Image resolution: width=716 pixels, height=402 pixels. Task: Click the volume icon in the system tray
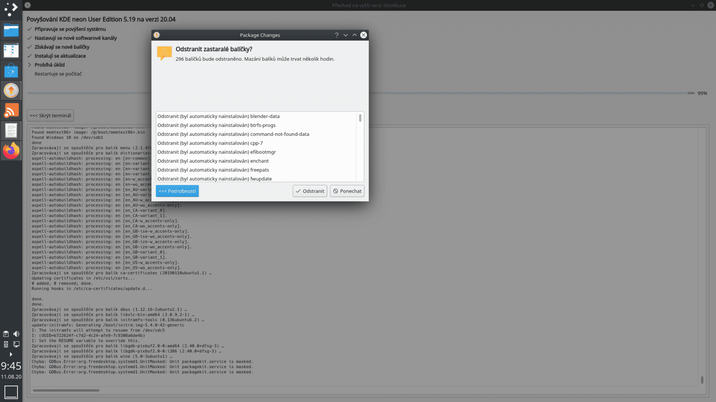point(16,334)
